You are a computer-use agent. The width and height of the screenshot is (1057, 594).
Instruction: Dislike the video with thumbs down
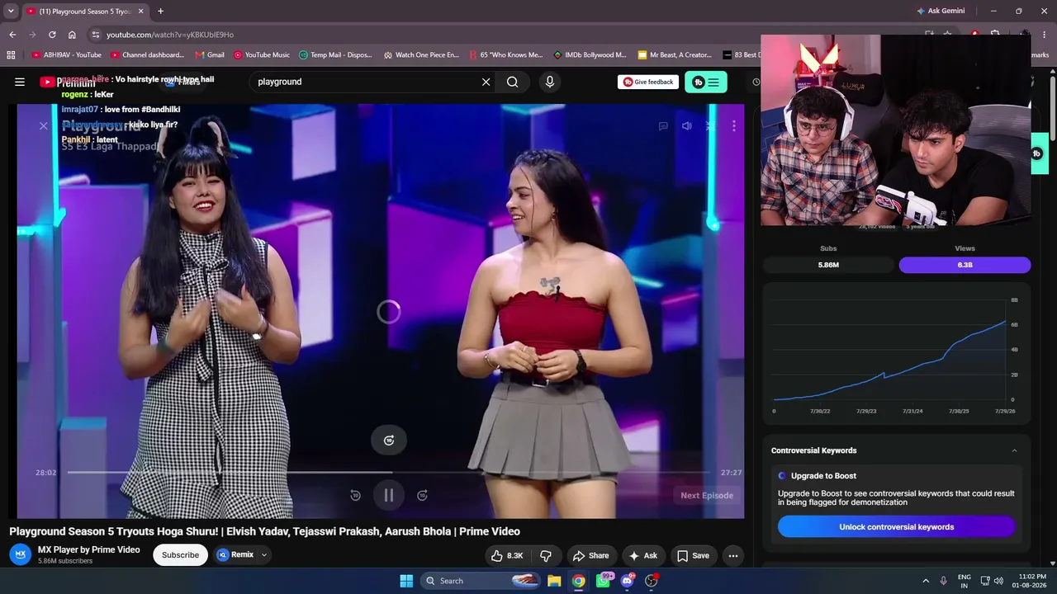[546, 555]
